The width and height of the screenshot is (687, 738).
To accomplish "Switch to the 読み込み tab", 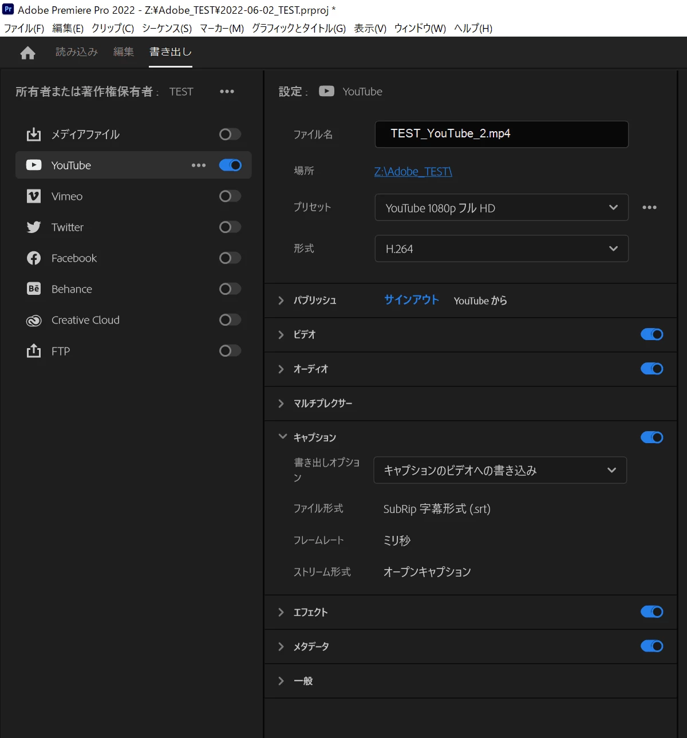I will tap(77, 52).
